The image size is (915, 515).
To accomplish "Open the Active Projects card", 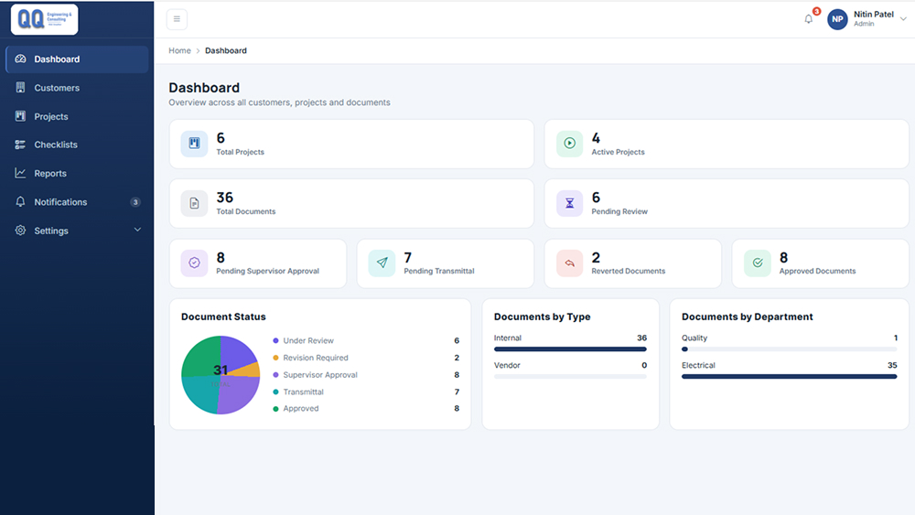I will (x=727, y=144).
